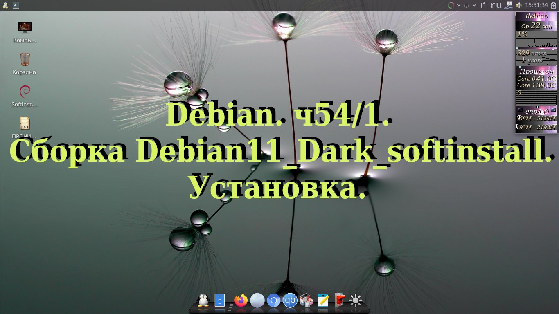The height and width of the screenshot is (314, 559).
Task: Click the terminal icon in top panel
Action: tap(16, 5)
